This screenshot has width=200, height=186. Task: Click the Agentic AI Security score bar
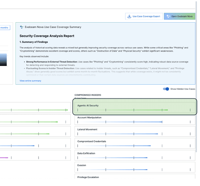(134, 110)
